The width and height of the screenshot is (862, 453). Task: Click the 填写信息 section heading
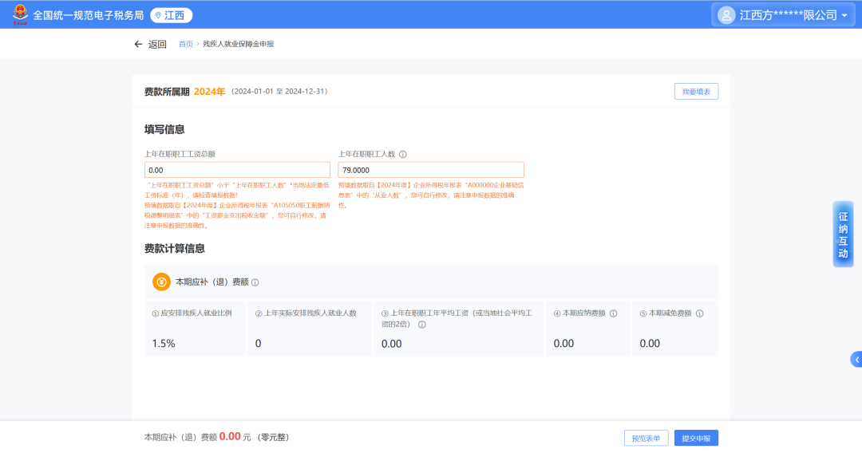(164, 129)
